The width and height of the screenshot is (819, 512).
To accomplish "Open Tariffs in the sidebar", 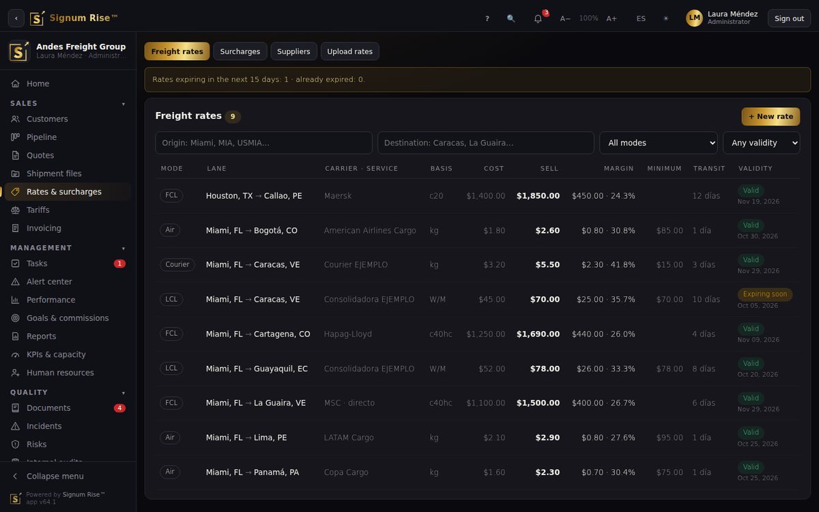I will 68,210.
